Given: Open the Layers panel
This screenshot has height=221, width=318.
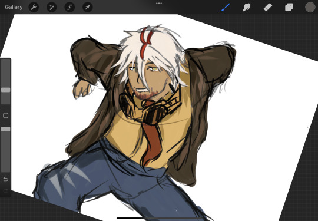Looking at the screenshot, I should click(289, 7).
